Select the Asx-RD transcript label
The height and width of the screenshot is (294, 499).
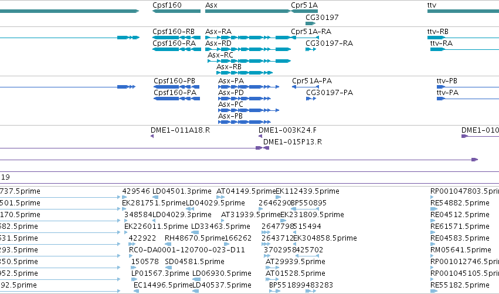pos(218,43)
